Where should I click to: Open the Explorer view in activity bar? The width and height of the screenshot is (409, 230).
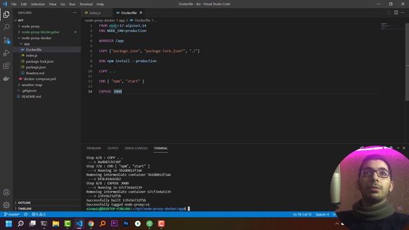6,14
